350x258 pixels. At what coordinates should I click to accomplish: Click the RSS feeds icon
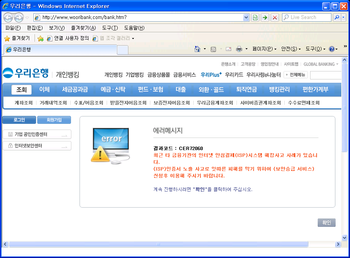click(213, 49)
